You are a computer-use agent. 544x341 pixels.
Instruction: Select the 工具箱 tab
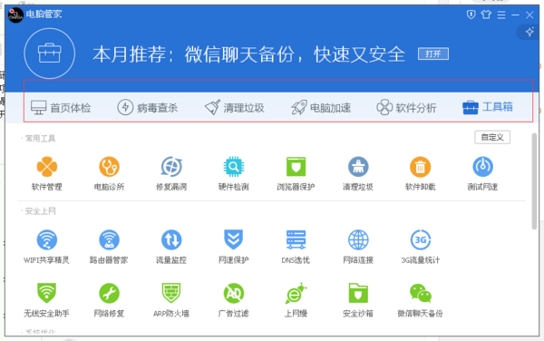[488, 107]
